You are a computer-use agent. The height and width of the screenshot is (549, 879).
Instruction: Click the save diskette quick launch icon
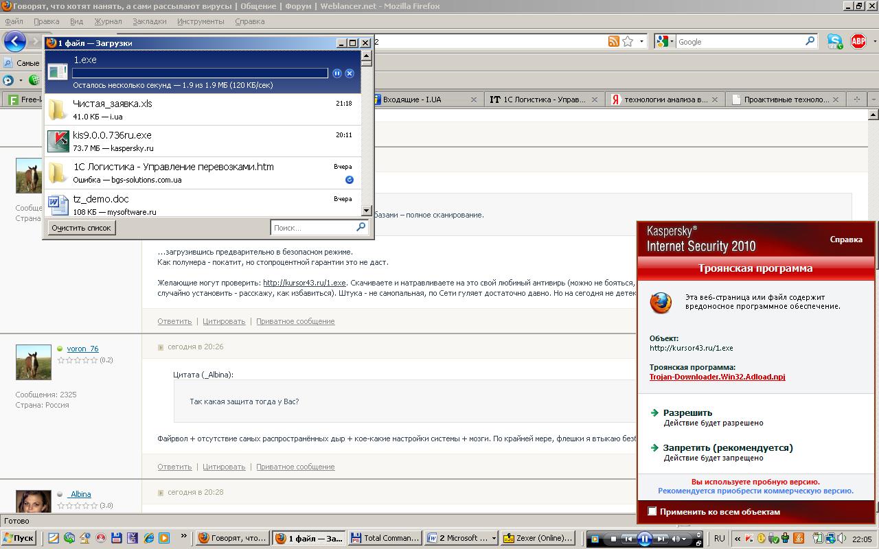[117, 539]
